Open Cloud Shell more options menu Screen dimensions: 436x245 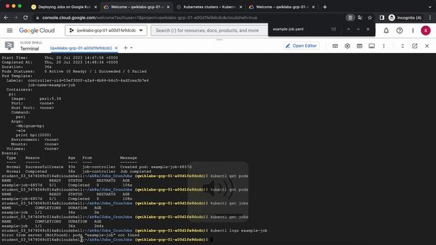(384, 46)
